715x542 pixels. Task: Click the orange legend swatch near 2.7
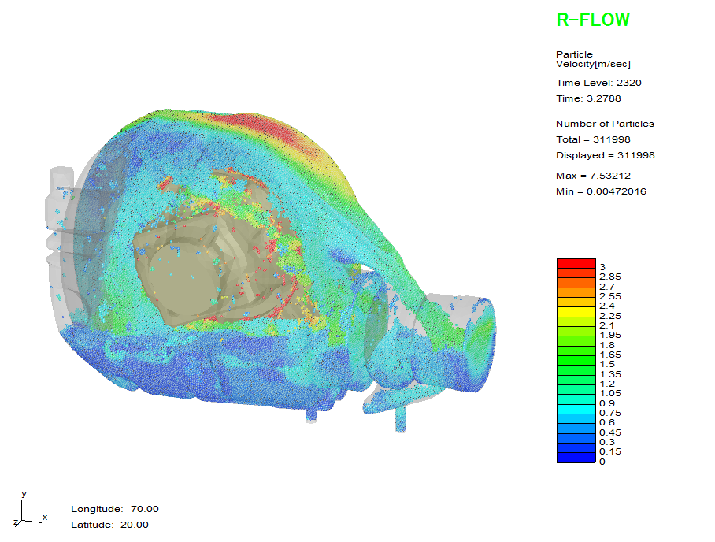[576, 284]
